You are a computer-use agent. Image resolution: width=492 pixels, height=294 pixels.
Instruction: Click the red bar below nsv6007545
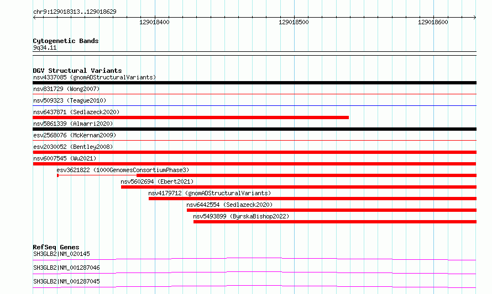(x=254, y=164)
